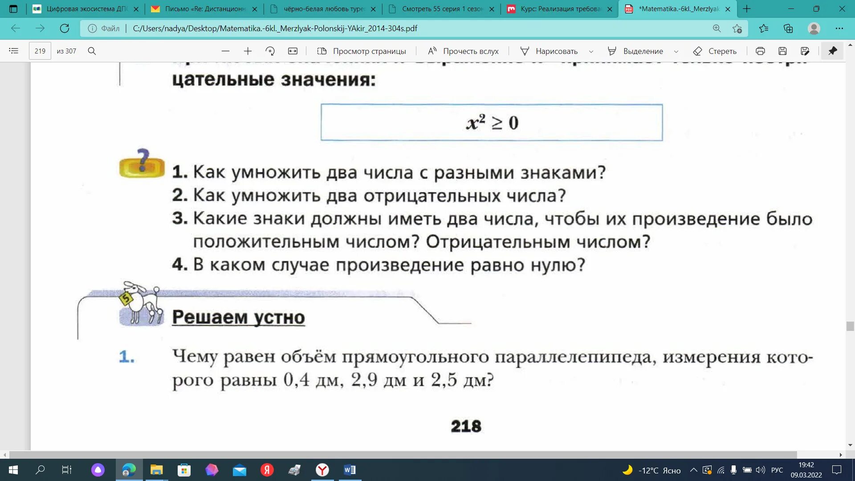Fit PDF page to width
Image resolution: width=855 pixels, height=481 pixels.
coord(293,51)
